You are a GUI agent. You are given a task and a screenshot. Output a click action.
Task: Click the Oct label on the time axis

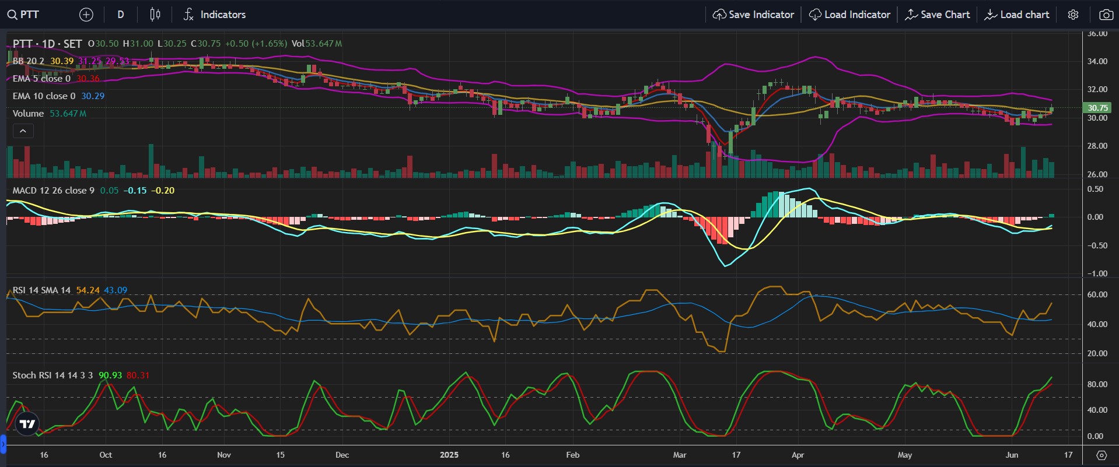106,455
